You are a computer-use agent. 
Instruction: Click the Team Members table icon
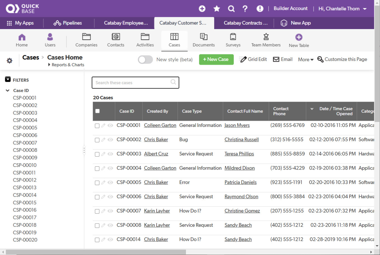point(266,37)
